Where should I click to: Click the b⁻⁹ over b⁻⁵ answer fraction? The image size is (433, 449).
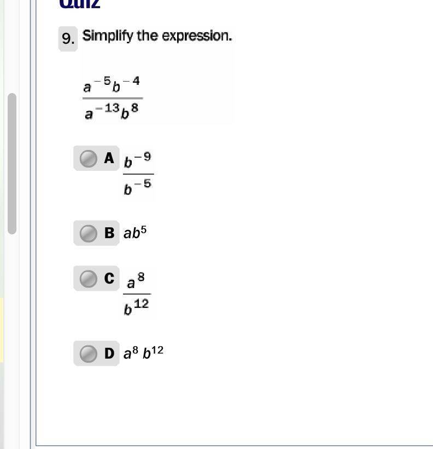138,174
